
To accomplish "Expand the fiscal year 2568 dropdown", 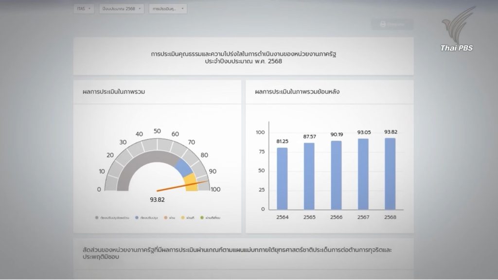I will click(122, 9).
